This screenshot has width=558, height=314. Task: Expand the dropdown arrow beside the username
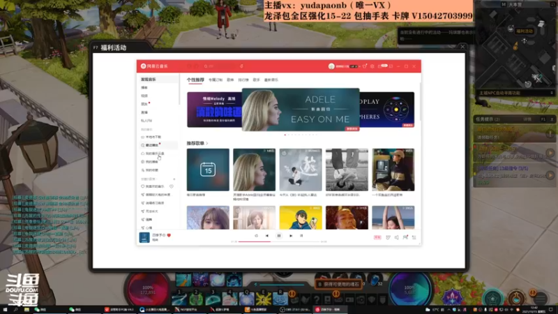click(359, 66)
